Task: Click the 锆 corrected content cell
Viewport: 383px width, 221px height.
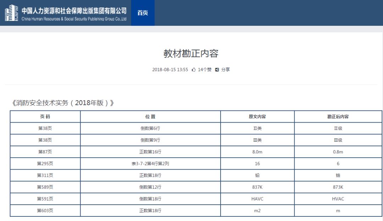Action: (x=338, y=175)
